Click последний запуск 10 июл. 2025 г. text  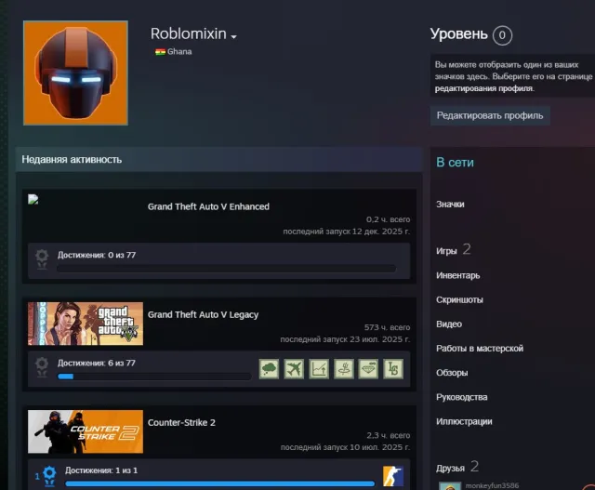(x=345, y=447)
